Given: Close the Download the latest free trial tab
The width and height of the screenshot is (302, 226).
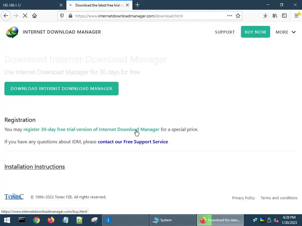Looking at the screenshot, I should click(x=127, y=5).
